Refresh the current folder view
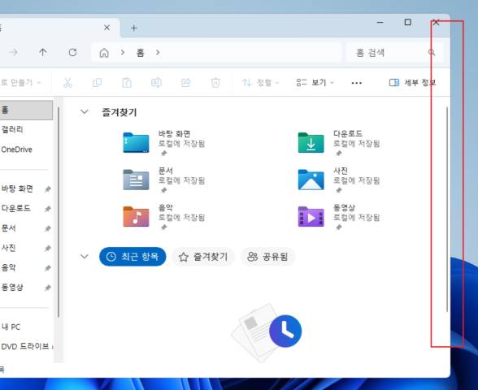This screenshot has height=390, width=478. (x=72, y=53)
